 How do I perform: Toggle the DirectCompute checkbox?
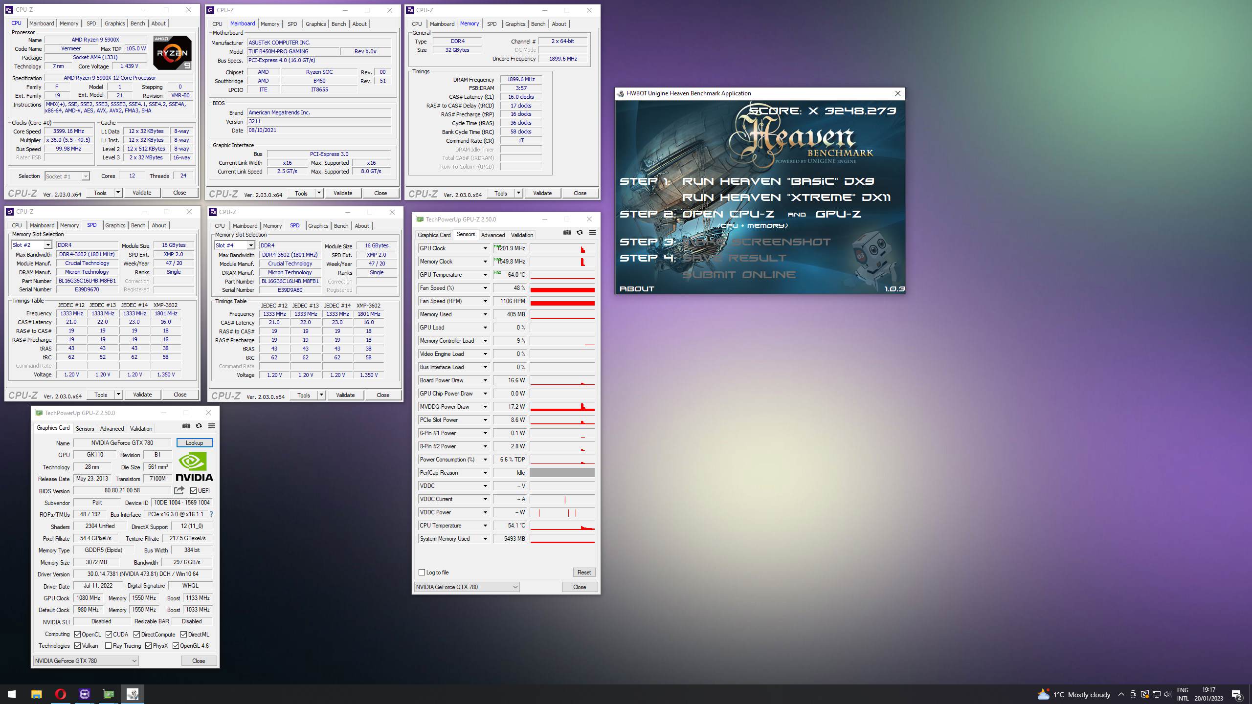tap(136, 634)
